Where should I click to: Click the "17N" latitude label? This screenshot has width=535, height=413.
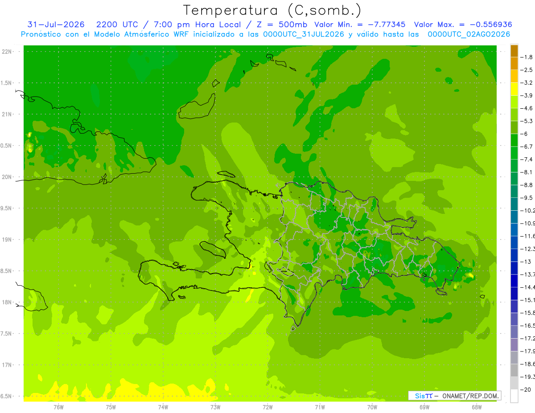(x=8, y=365)
